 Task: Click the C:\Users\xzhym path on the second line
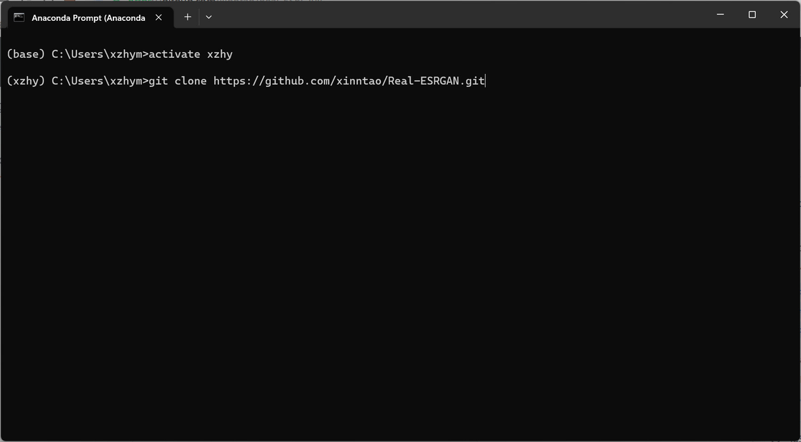click(97, 81)
